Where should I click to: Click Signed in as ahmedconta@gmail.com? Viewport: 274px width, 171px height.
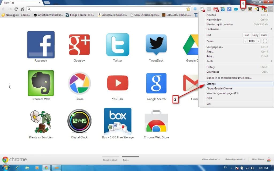236,78
